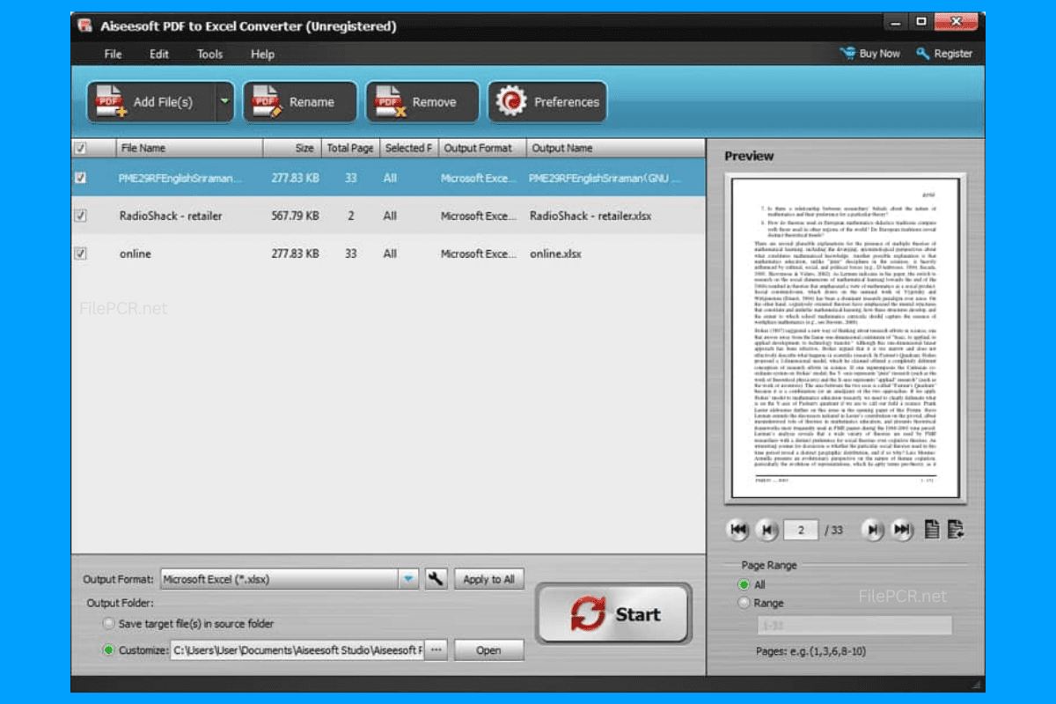Click the wrench output settings icon

click(x=436, y=579)
